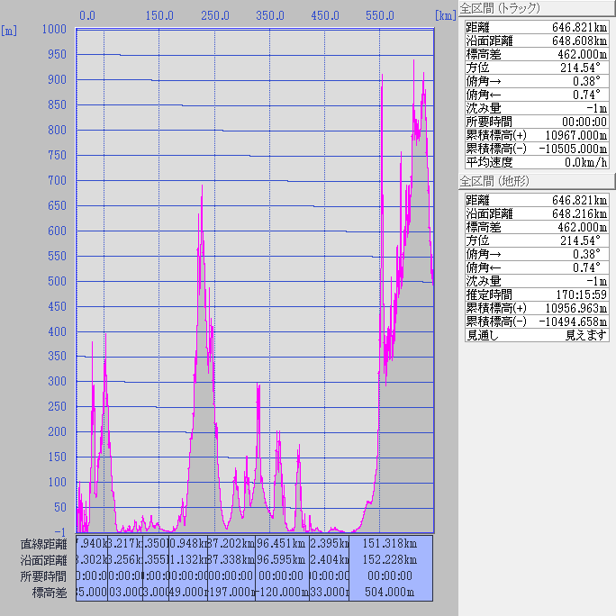Click the -120.000m elevation difference cell
Image resolution: width=616 pixels, height=616 pixels.
pyautogui.click(x=282, y=592)
